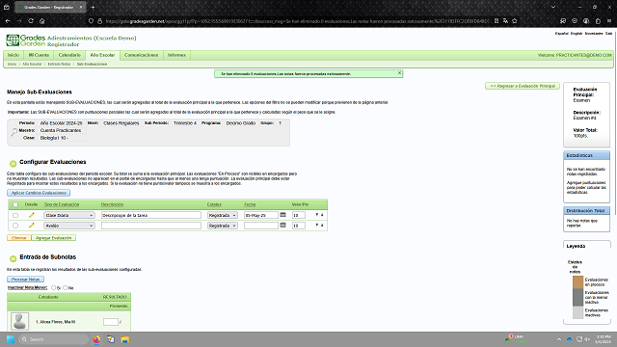Check the Clase Diaria row checkbox
Viewport: 617px width, 347px height.
click(x=15, y=215)
